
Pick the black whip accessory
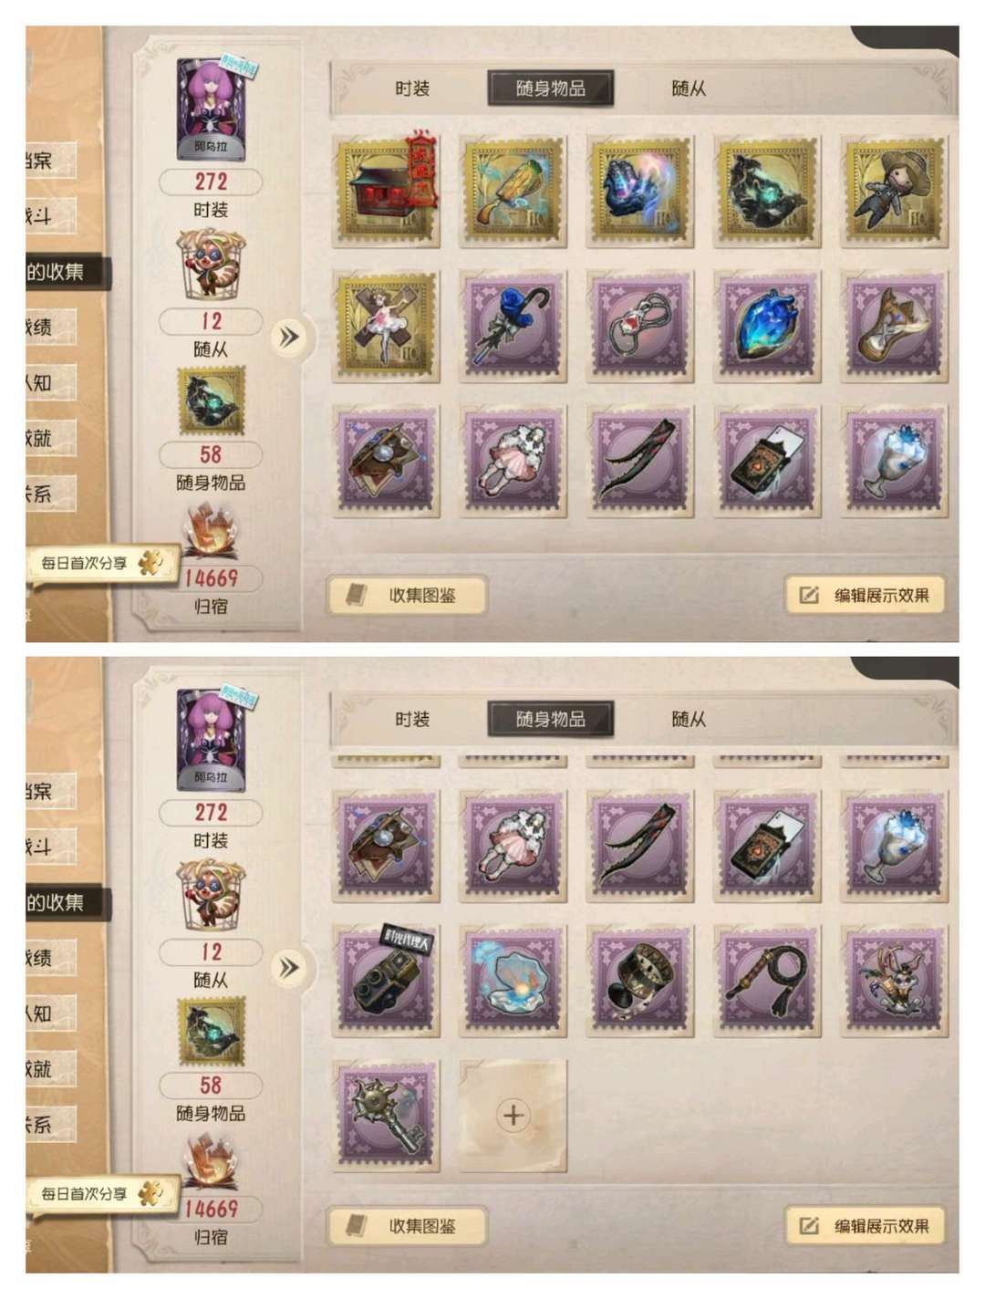pos(767,981)
